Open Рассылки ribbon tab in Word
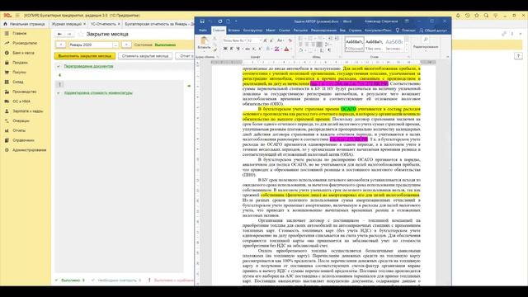 (x=300, y=31)
